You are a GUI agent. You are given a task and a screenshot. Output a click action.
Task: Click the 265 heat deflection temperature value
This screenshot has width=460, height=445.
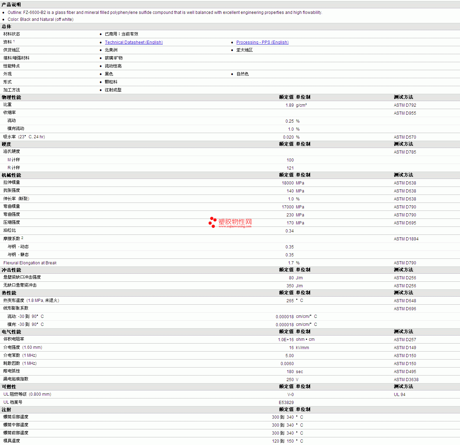(x=290, y=301)
